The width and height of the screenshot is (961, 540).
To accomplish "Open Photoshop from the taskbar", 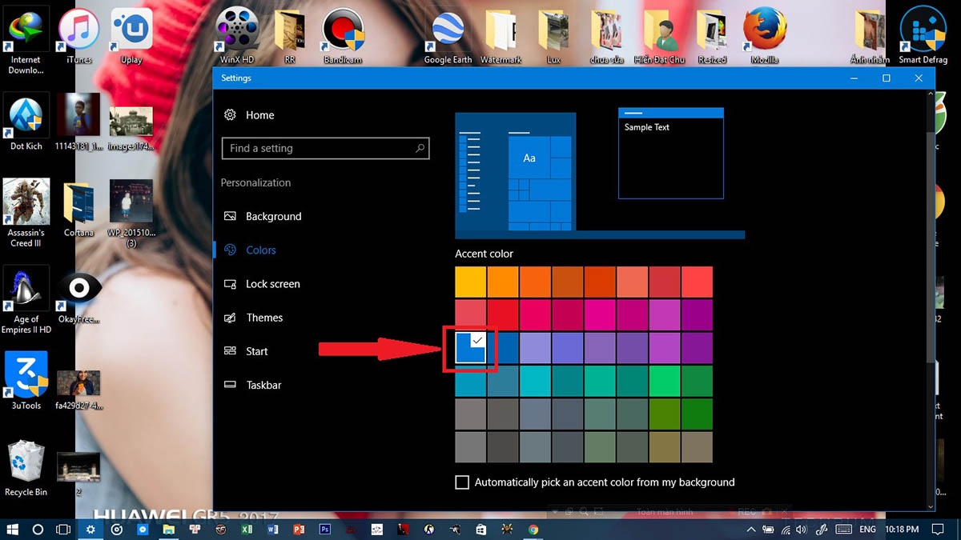I will (x=325, y=530).
